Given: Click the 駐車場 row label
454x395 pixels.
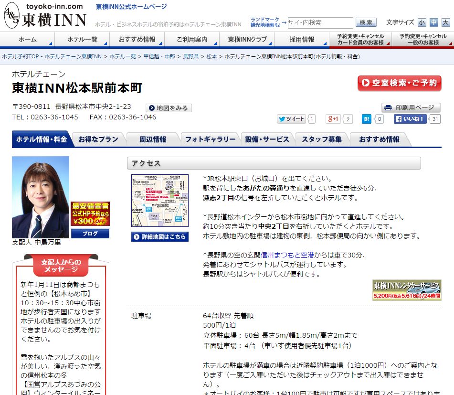Looking at the screenshot, I should tap(141, 316).
